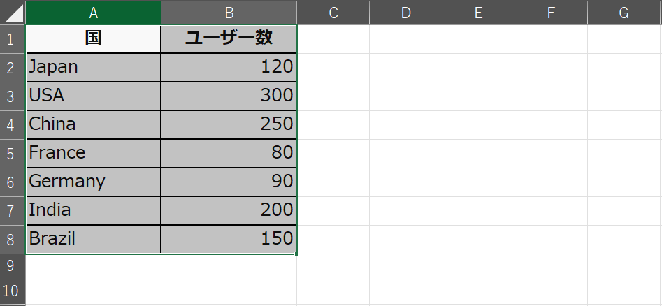Select the cell containing USA

[93, 96]
